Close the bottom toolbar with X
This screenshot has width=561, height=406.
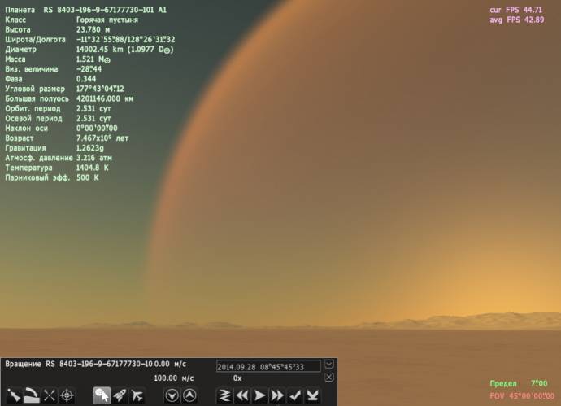pyautogui.click(x=329, y=377)
